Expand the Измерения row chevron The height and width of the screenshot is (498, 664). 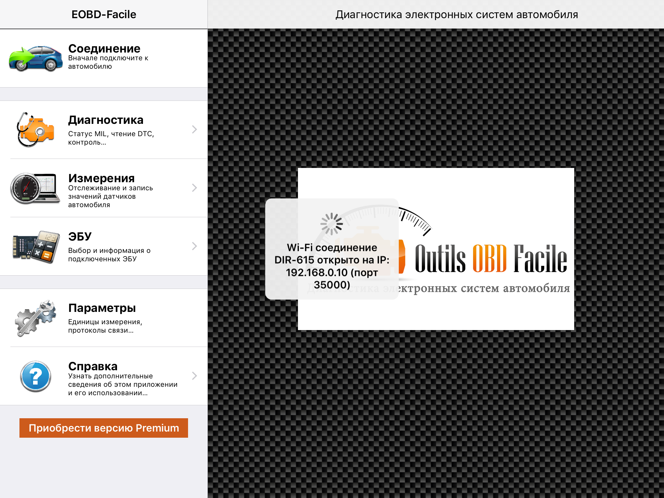(194, 188)
